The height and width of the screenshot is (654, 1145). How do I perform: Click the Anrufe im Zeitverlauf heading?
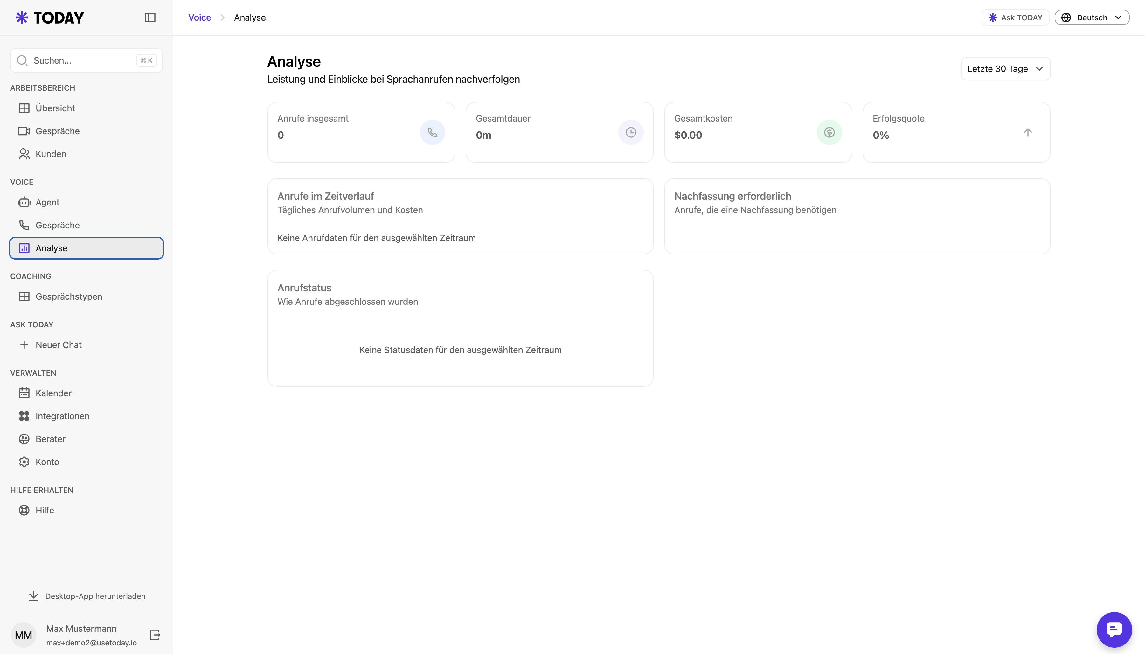[x=326, y=196]
